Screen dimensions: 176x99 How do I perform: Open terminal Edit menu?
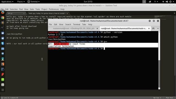coord(56,24)
